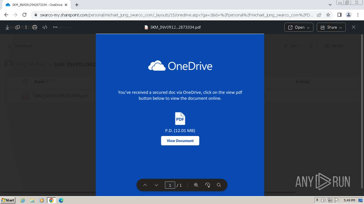Print the document using the printer icon
This screenshot has height=204, width=364.
click(x=35, y=27)
